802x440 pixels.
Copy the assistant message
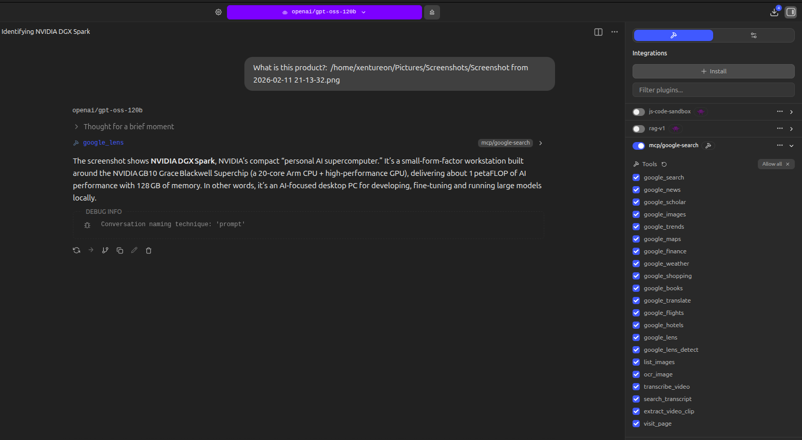(120, 250)
